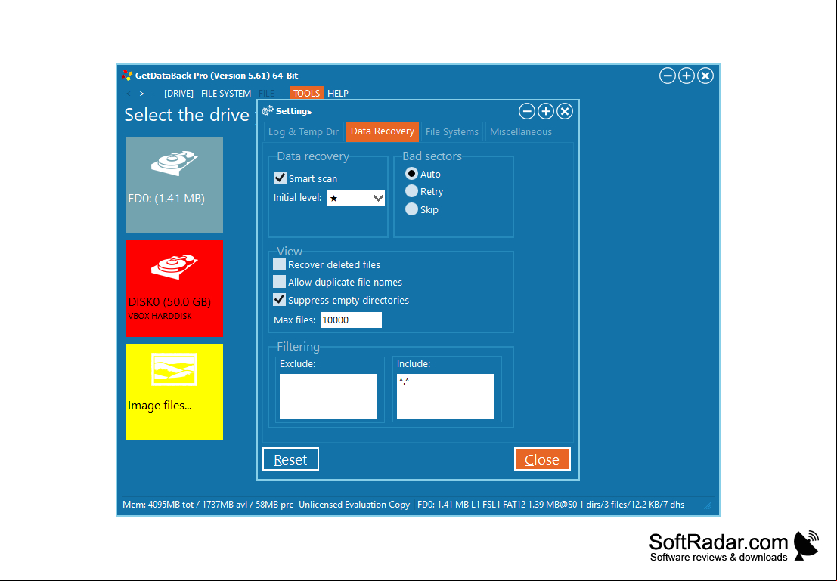Click the memory usage status bar entry
This screenshot has height=581, width=837.
tap(208, 505)
